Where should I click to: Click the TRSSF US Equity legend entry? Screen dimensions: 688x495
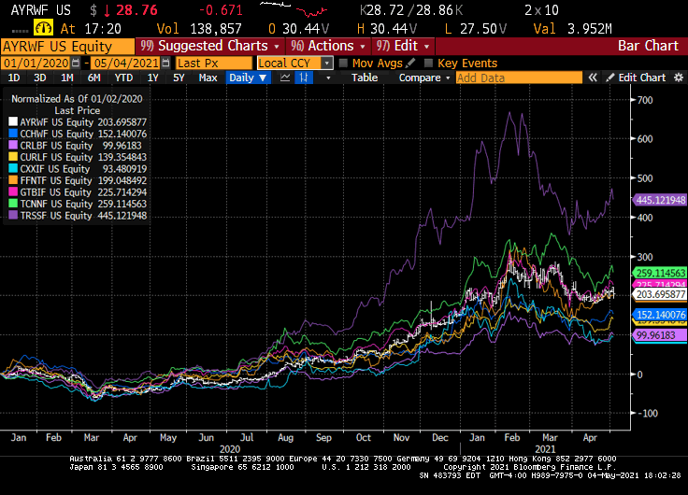pos(78,215)
